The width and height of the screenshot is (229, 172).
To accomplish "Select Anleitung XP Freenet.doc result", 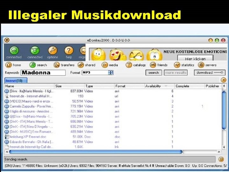I will click(113, 137).
